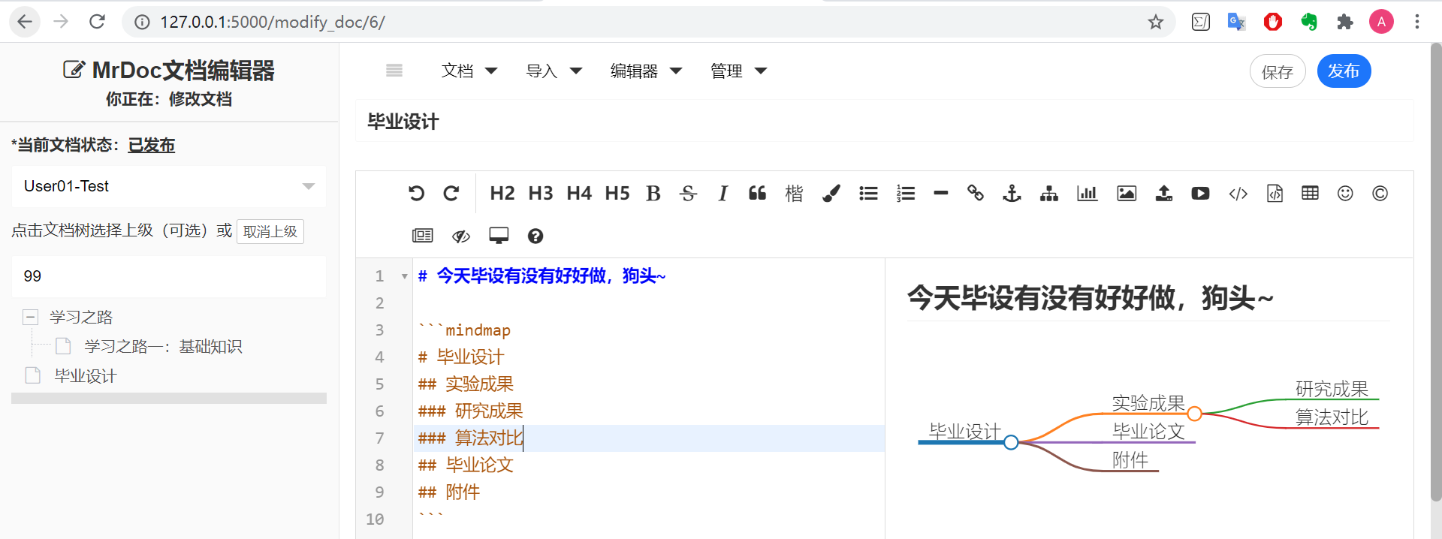Open editor help question mark
The height and width of the screenshot is (539, 1442).
tap(535, 236)
